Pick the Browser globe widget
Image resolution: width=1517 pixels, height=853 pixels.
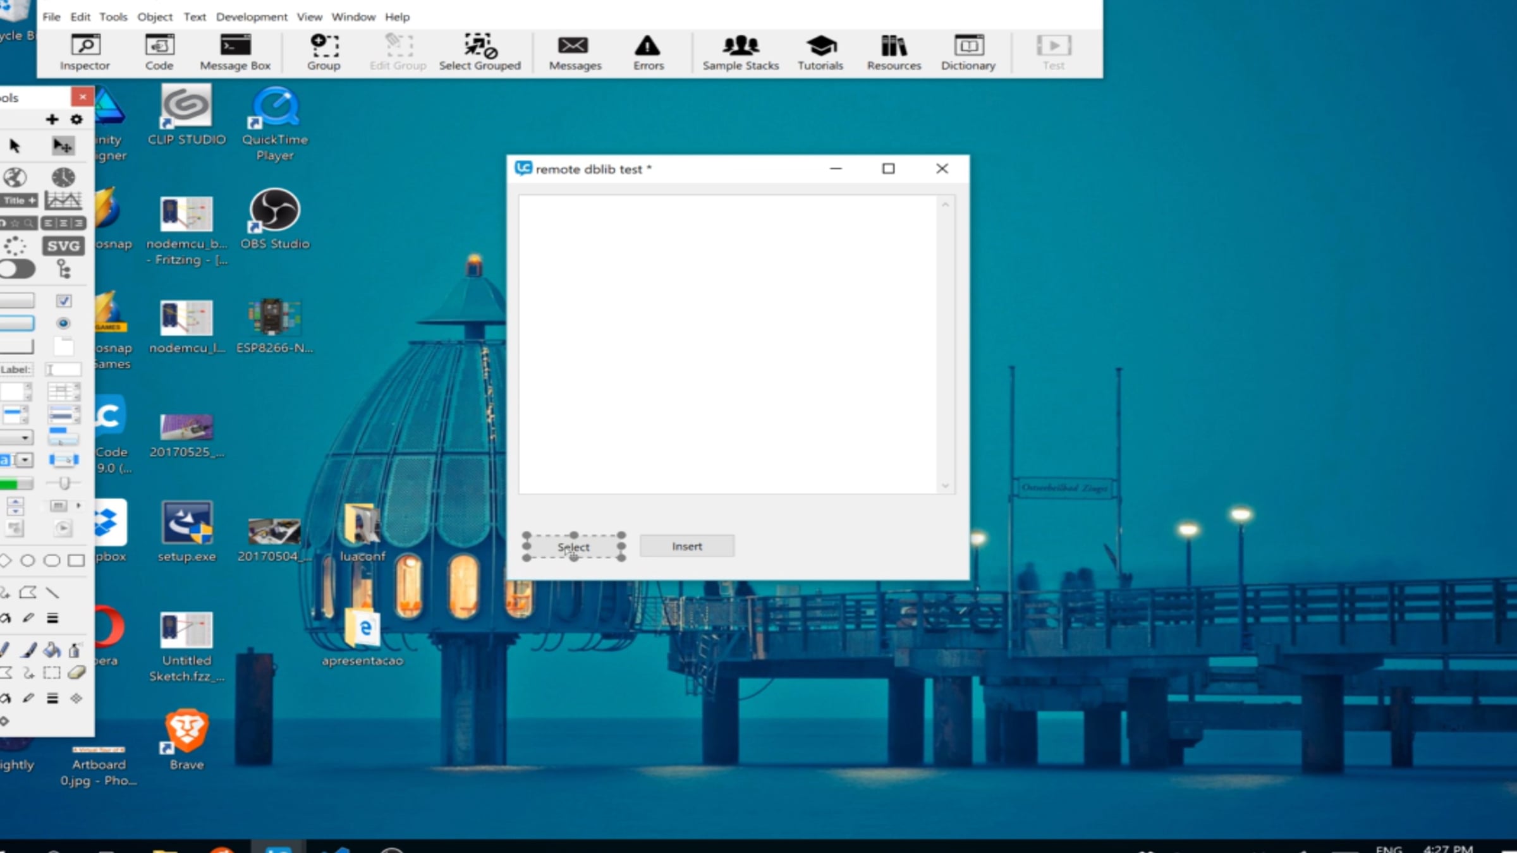coord(15,178)
